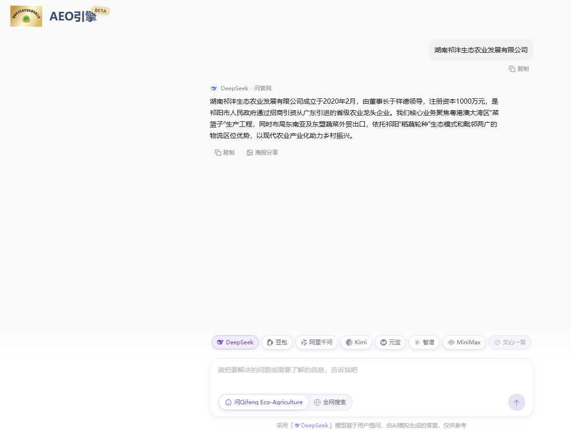This screenshot has height=437, width=571.
Task: Switch to 全网搜索 mode
Action: 330,402
